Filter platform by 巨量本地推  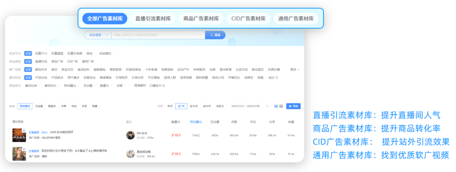point(75,54)
